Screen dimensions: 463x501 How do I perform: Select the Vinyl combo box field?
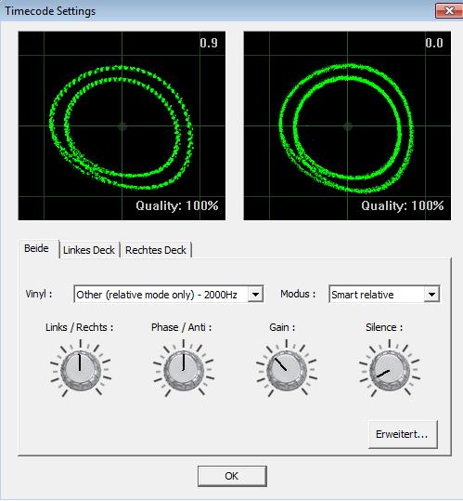pos(168,294)
